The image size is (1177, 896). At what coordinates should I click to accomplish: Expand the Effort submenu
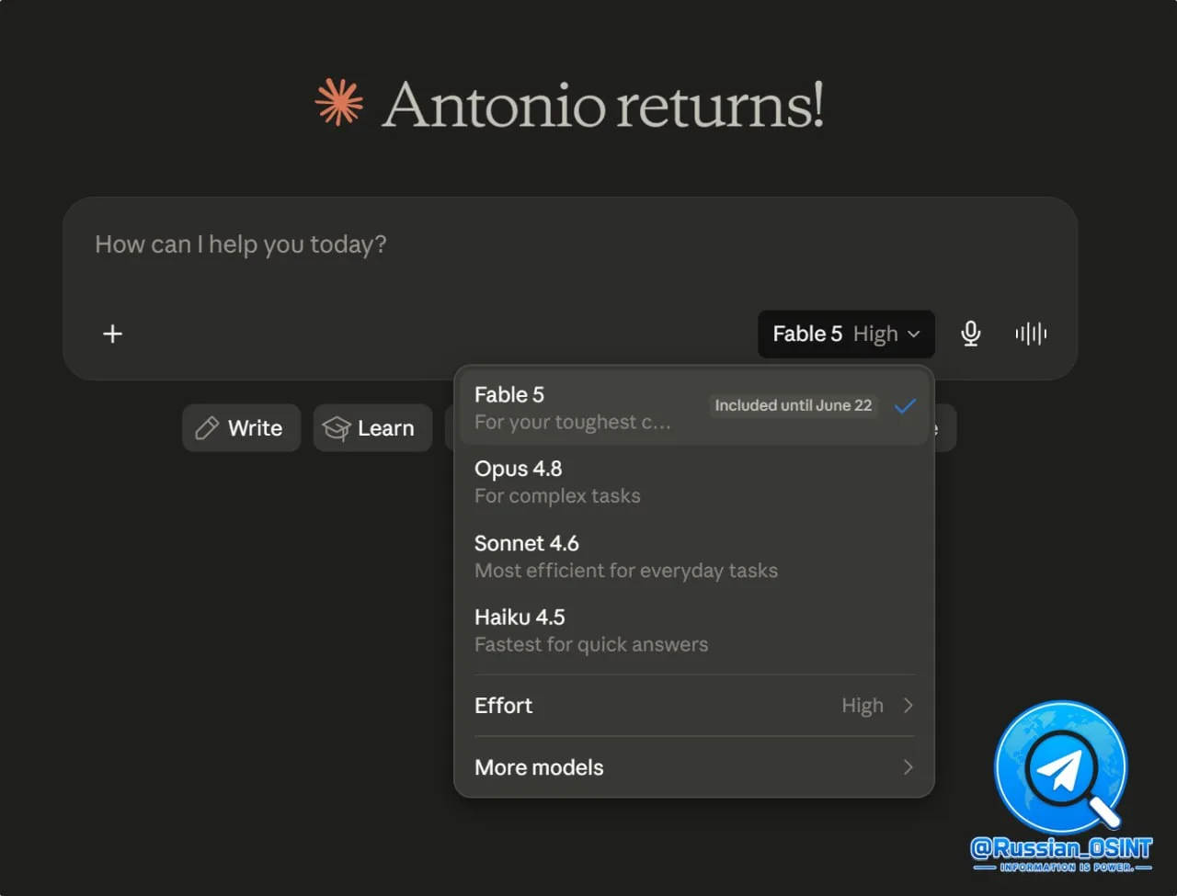(x=694, y=706)
